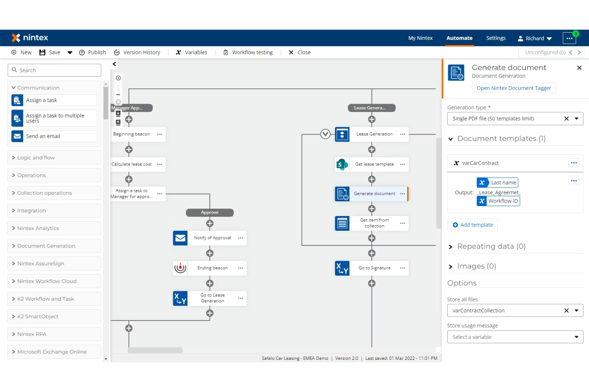Expand the Operations category
This screenshot has width=589, height=392.
click(x=54, y=175)
